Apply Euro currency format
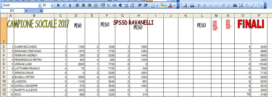The height and width of the screenshot is (97, 272). (120, 5)
